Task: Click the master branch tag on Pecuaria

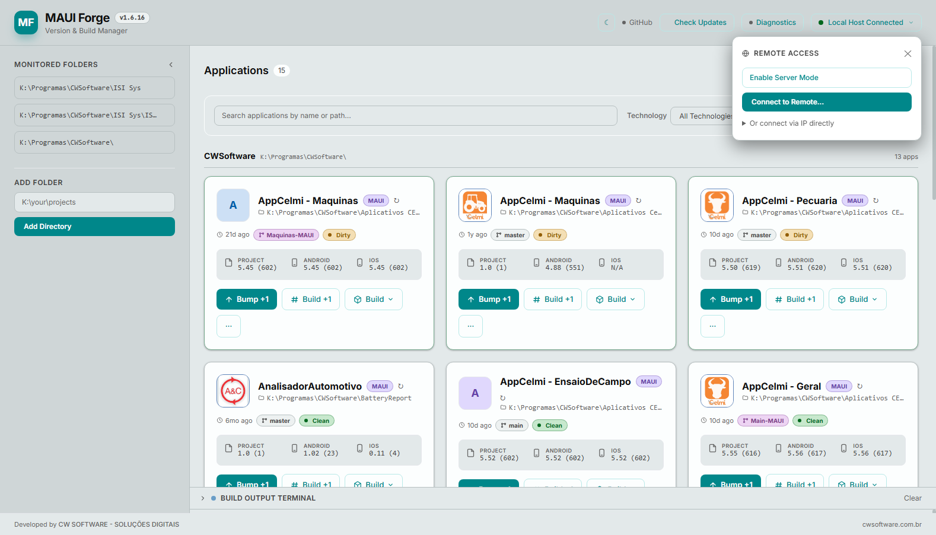Action: (757, 235)
